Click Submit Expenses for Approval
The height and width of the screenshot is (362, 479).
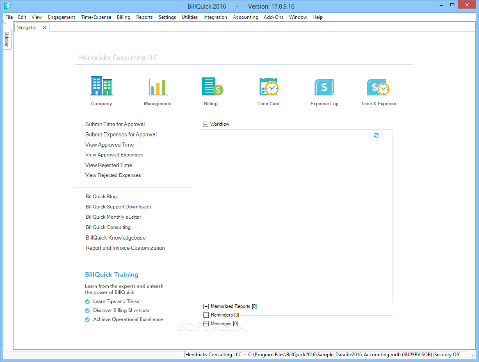click(121, 134)
